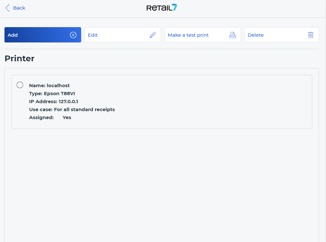Image resolution: width=326 pixels, height=242 pixels.
Task: Click the printer icon for test print
Action: pyautogui.click(x=233, y=35)
